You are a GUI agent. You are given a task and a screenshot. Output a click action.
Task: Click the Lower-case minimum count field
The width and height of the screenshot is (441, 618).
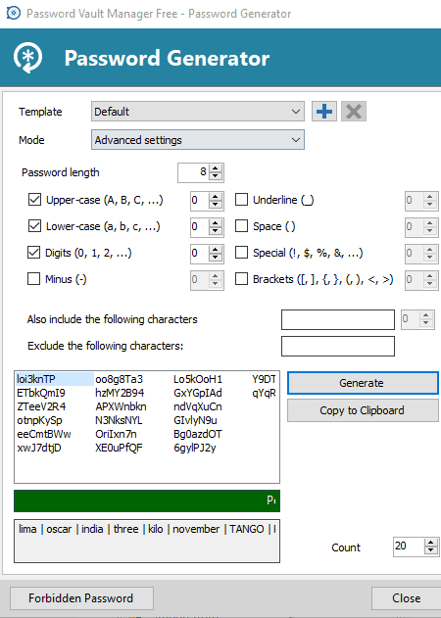click(200, 227)
